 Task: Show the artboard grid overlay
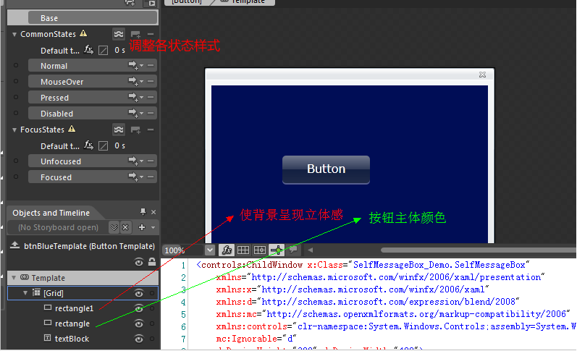[x=243, y=250]
